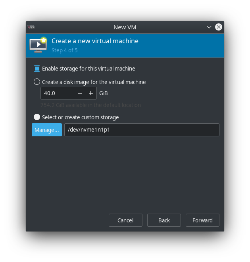Viewport: 250px width, 262px height.
Task: Click the 'Create a new virtual machine' heading
Action: 95,41
